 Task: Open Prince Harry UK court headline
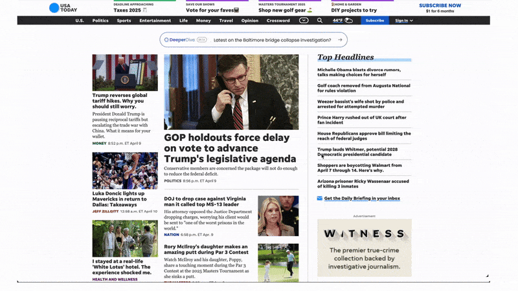(362, 120)
